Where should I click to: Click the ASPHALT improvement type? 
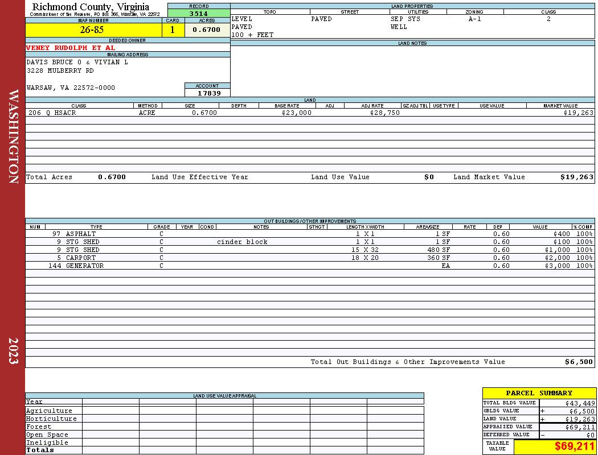click(x=81, y=234)
